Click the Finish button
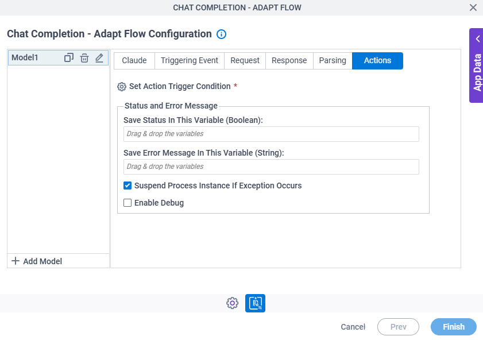The height and width of the screenshot is (340, 483). tap(454, 327)
